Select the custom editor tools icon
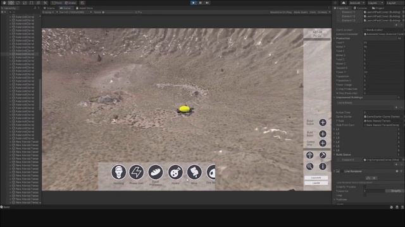The image size is (405, 227). [45, 3]
